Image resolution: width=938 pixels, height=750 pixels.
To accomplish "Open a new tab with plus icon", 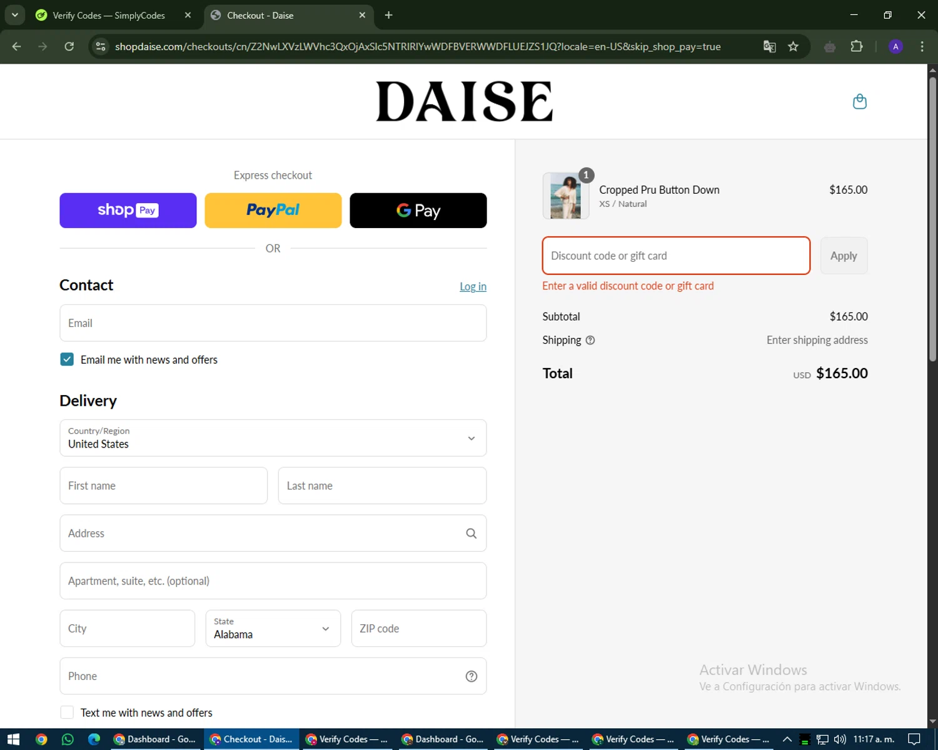I will pos(388,15).
